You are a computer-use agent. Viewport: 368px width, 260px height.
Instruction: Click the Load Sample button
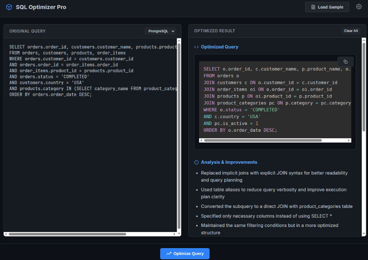pyautogui.click(x=327, y=7)
